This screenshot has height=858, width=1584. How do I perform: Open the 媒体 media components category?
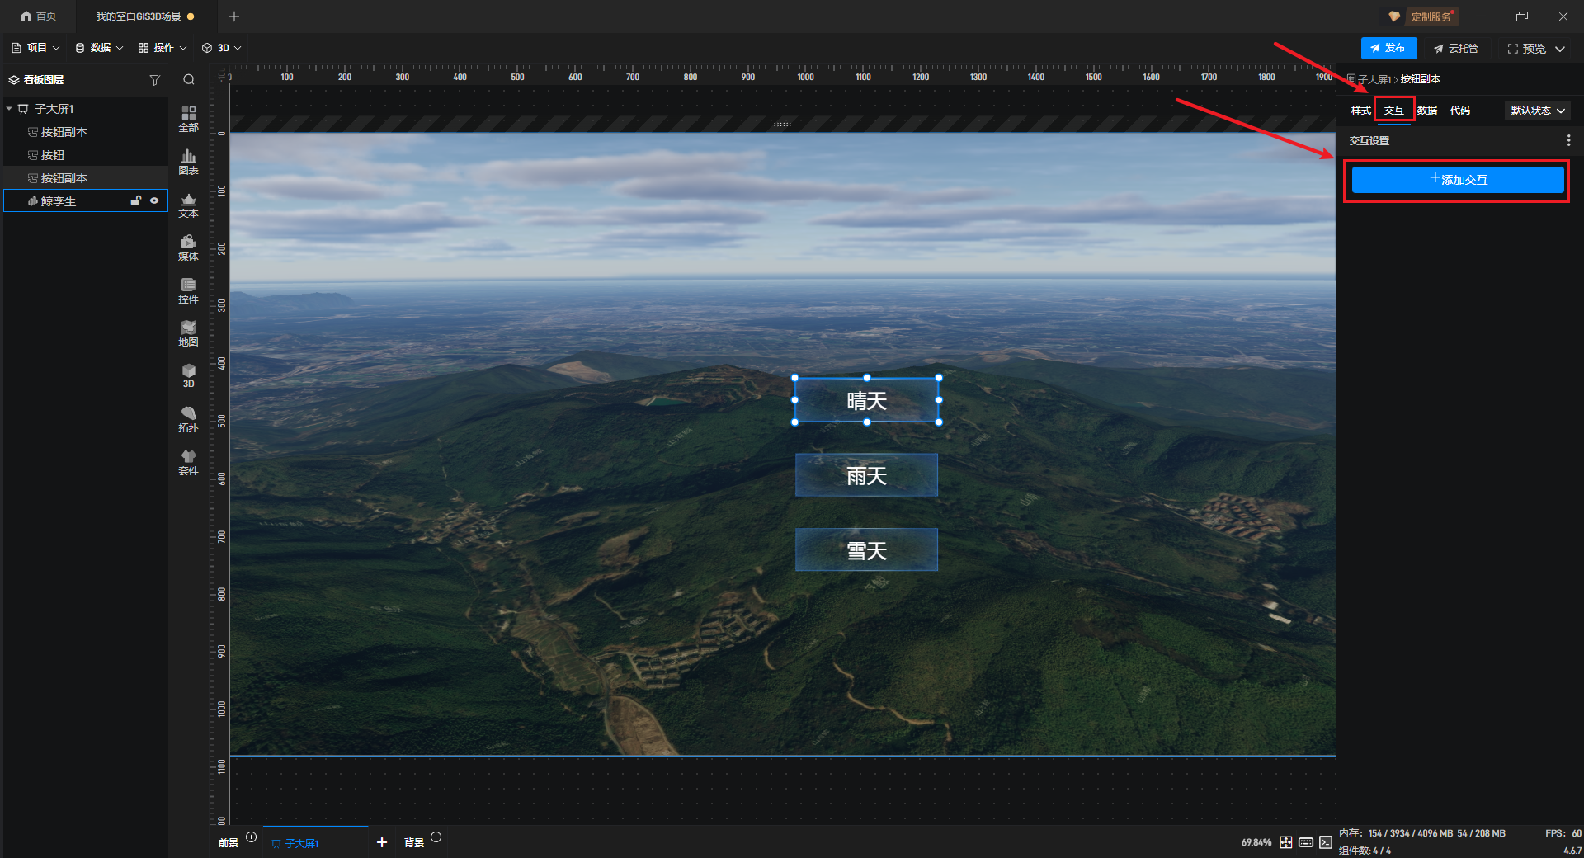point(188,247)
